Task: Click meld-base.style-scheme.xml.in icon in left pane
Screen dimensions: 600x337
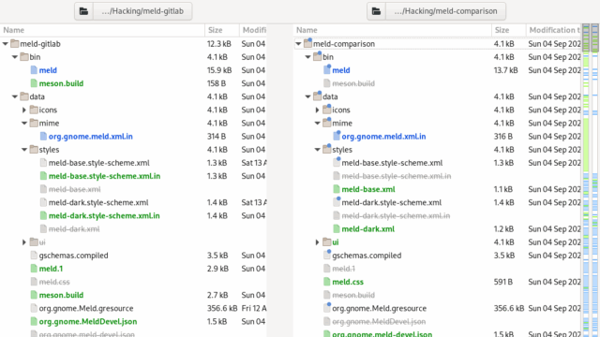Action: tap(43, 176)
